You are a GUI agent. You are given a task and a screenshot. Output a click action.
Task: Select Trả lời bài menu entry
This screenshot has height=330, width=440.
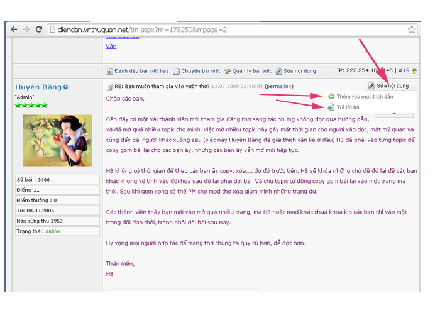point(371,107)
